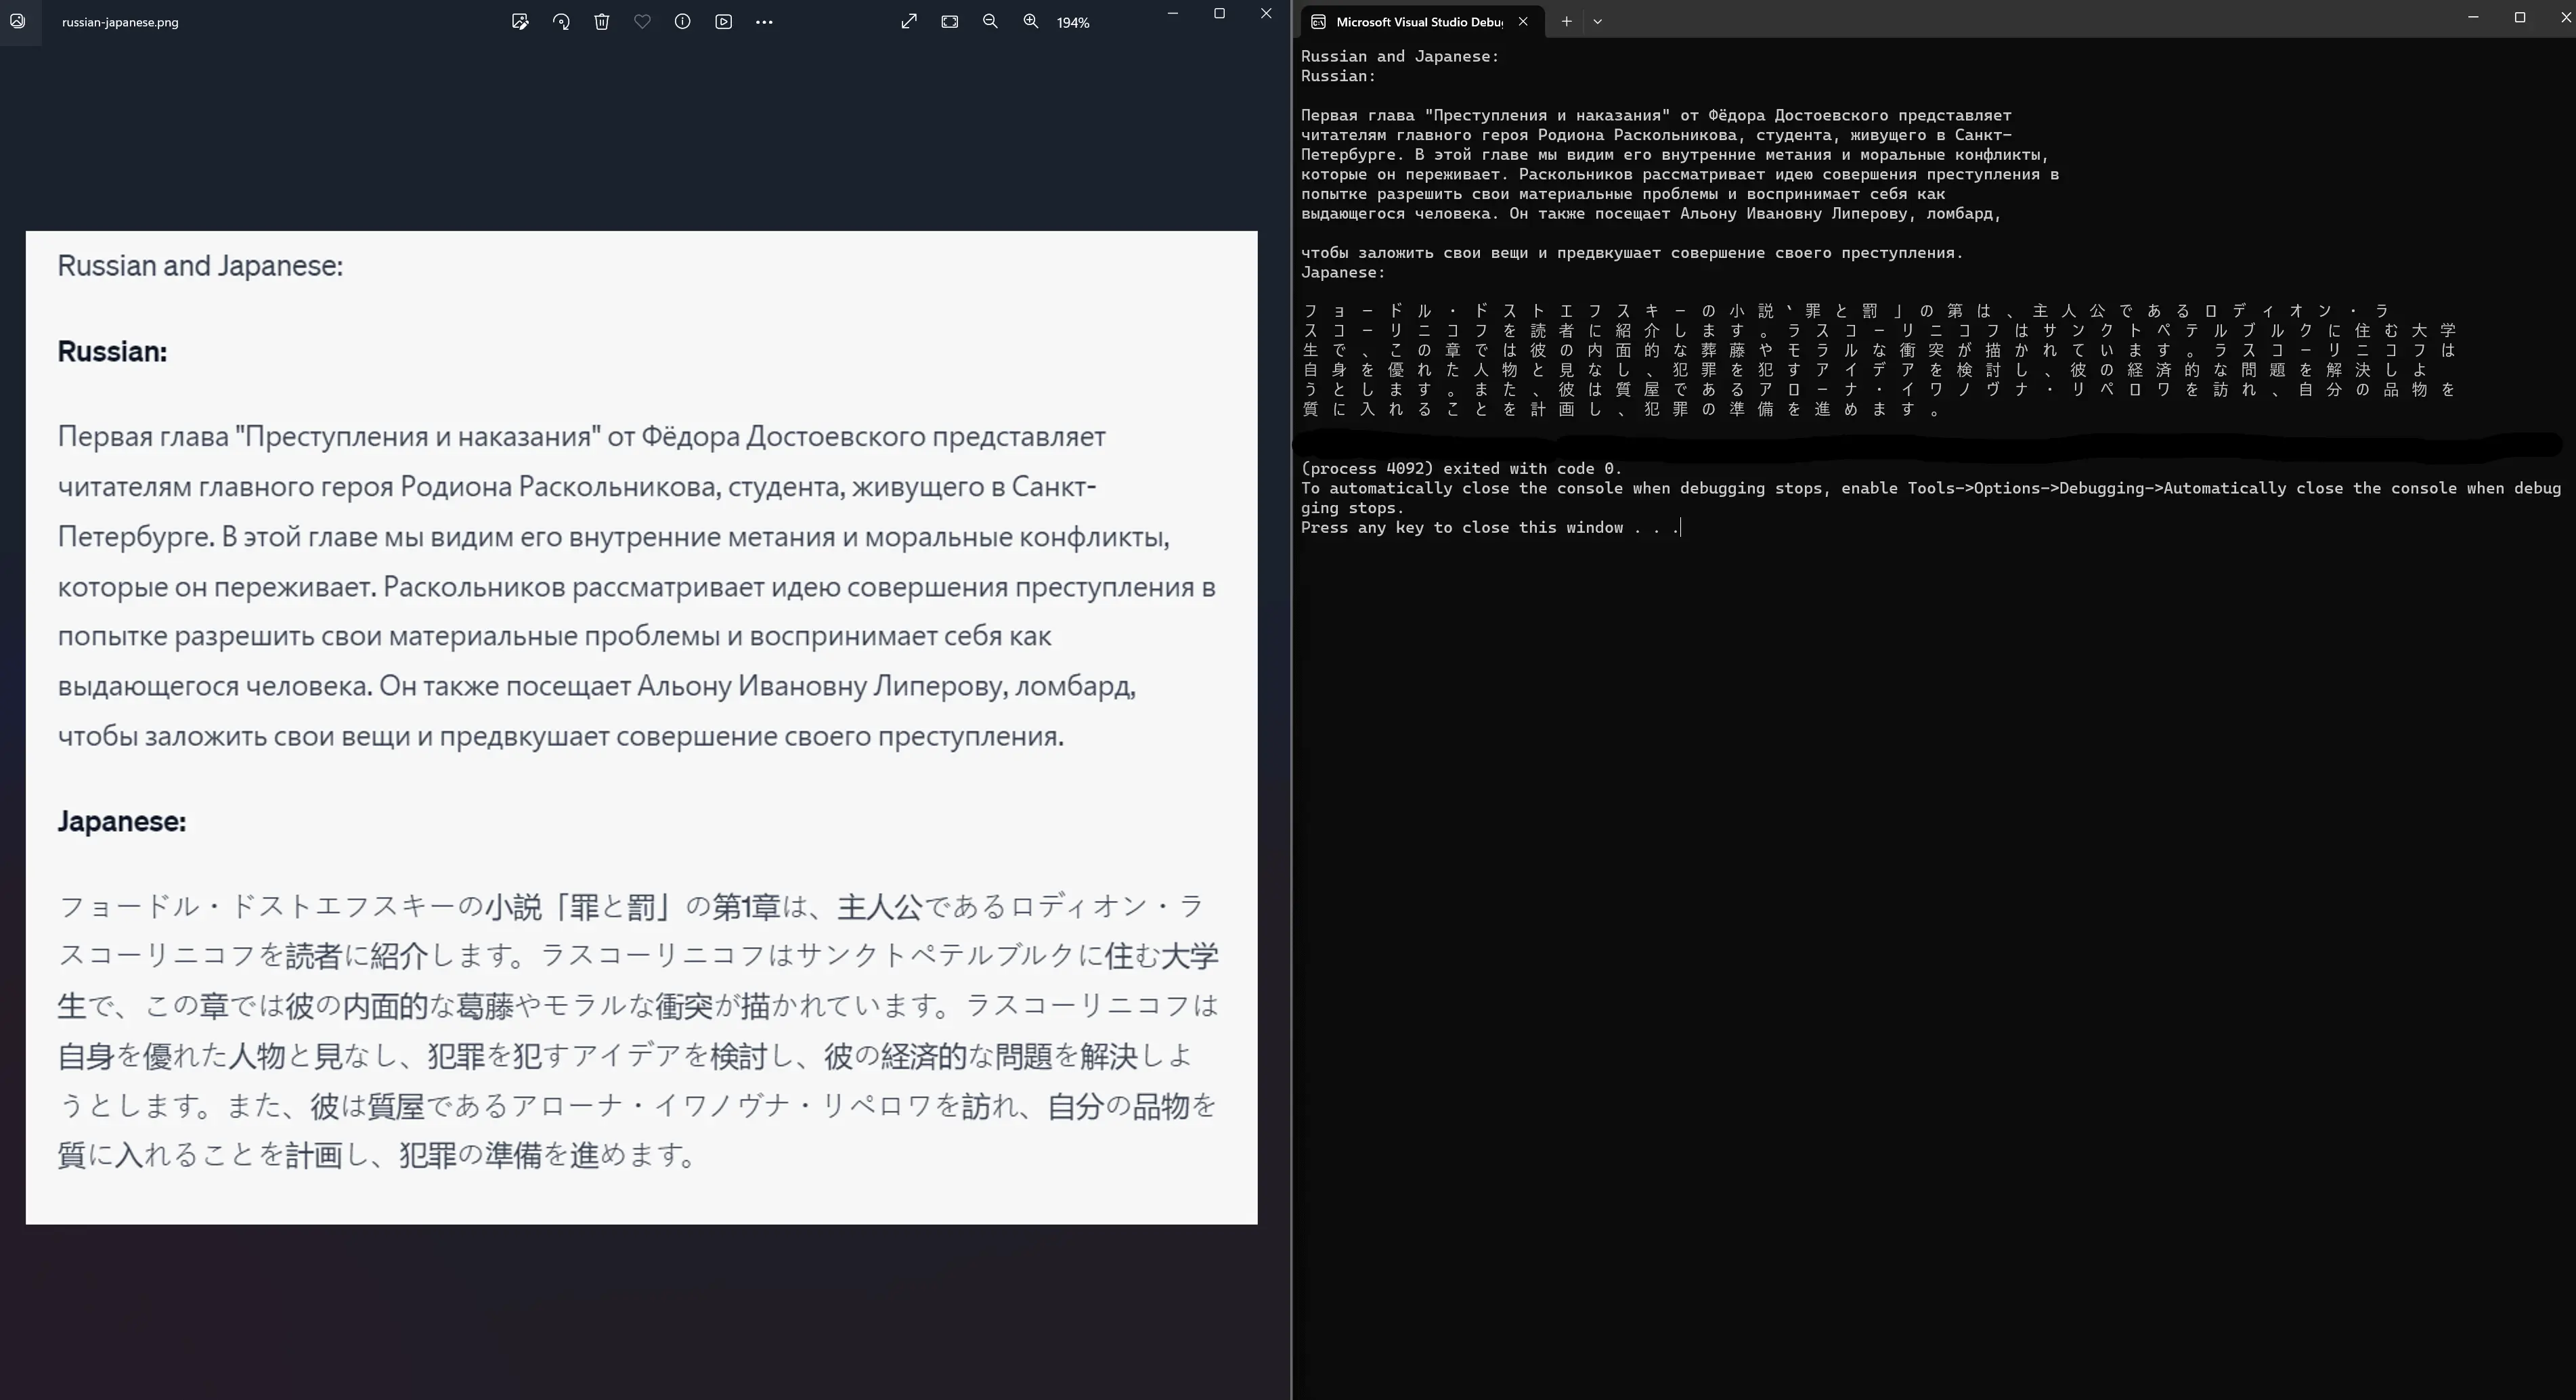Rotate the image with rotate icon
2576x1400 pixels.
tap(561, 22)
